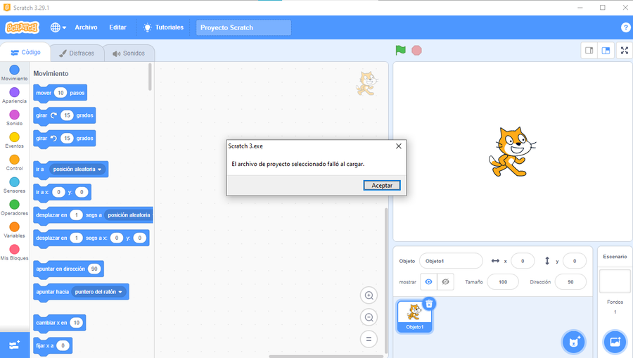Open the language globe menu
The height and width of the screenshot is (358, 633).
58,27
